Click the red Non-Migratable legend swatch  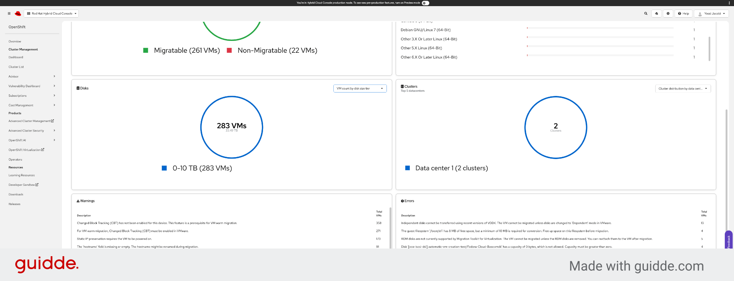click(229, 50)
